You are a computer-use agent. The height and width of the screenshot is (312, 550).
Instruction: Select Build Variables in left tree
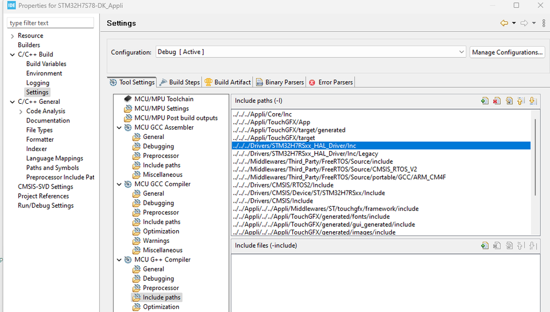click(46, 64)
